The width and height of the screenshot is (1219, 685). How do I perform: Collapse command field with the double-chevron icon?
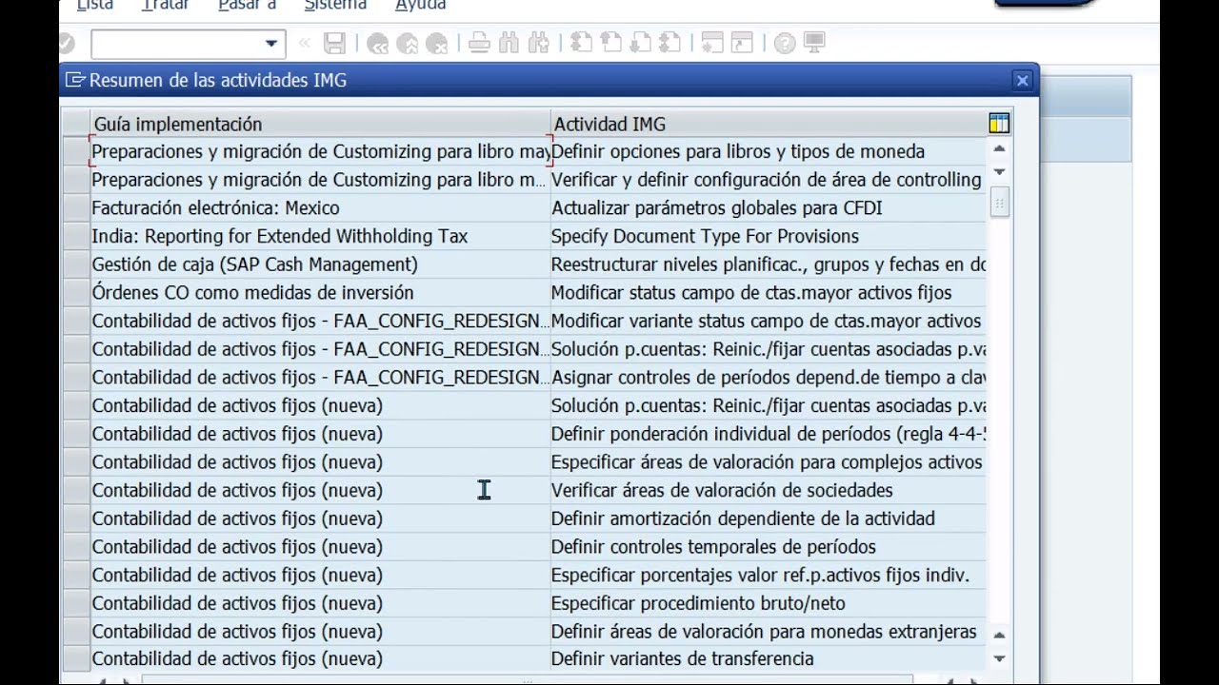coord(305,43)
